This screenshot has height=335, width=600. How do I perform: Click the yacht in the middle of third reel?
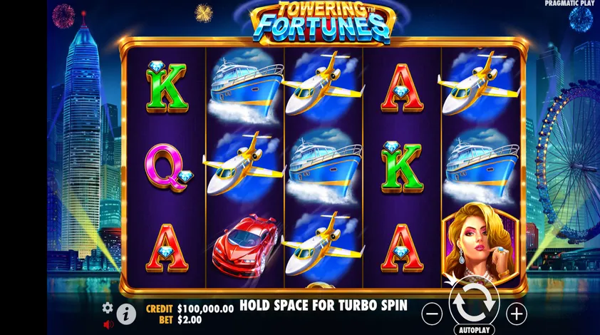point(324,167)
